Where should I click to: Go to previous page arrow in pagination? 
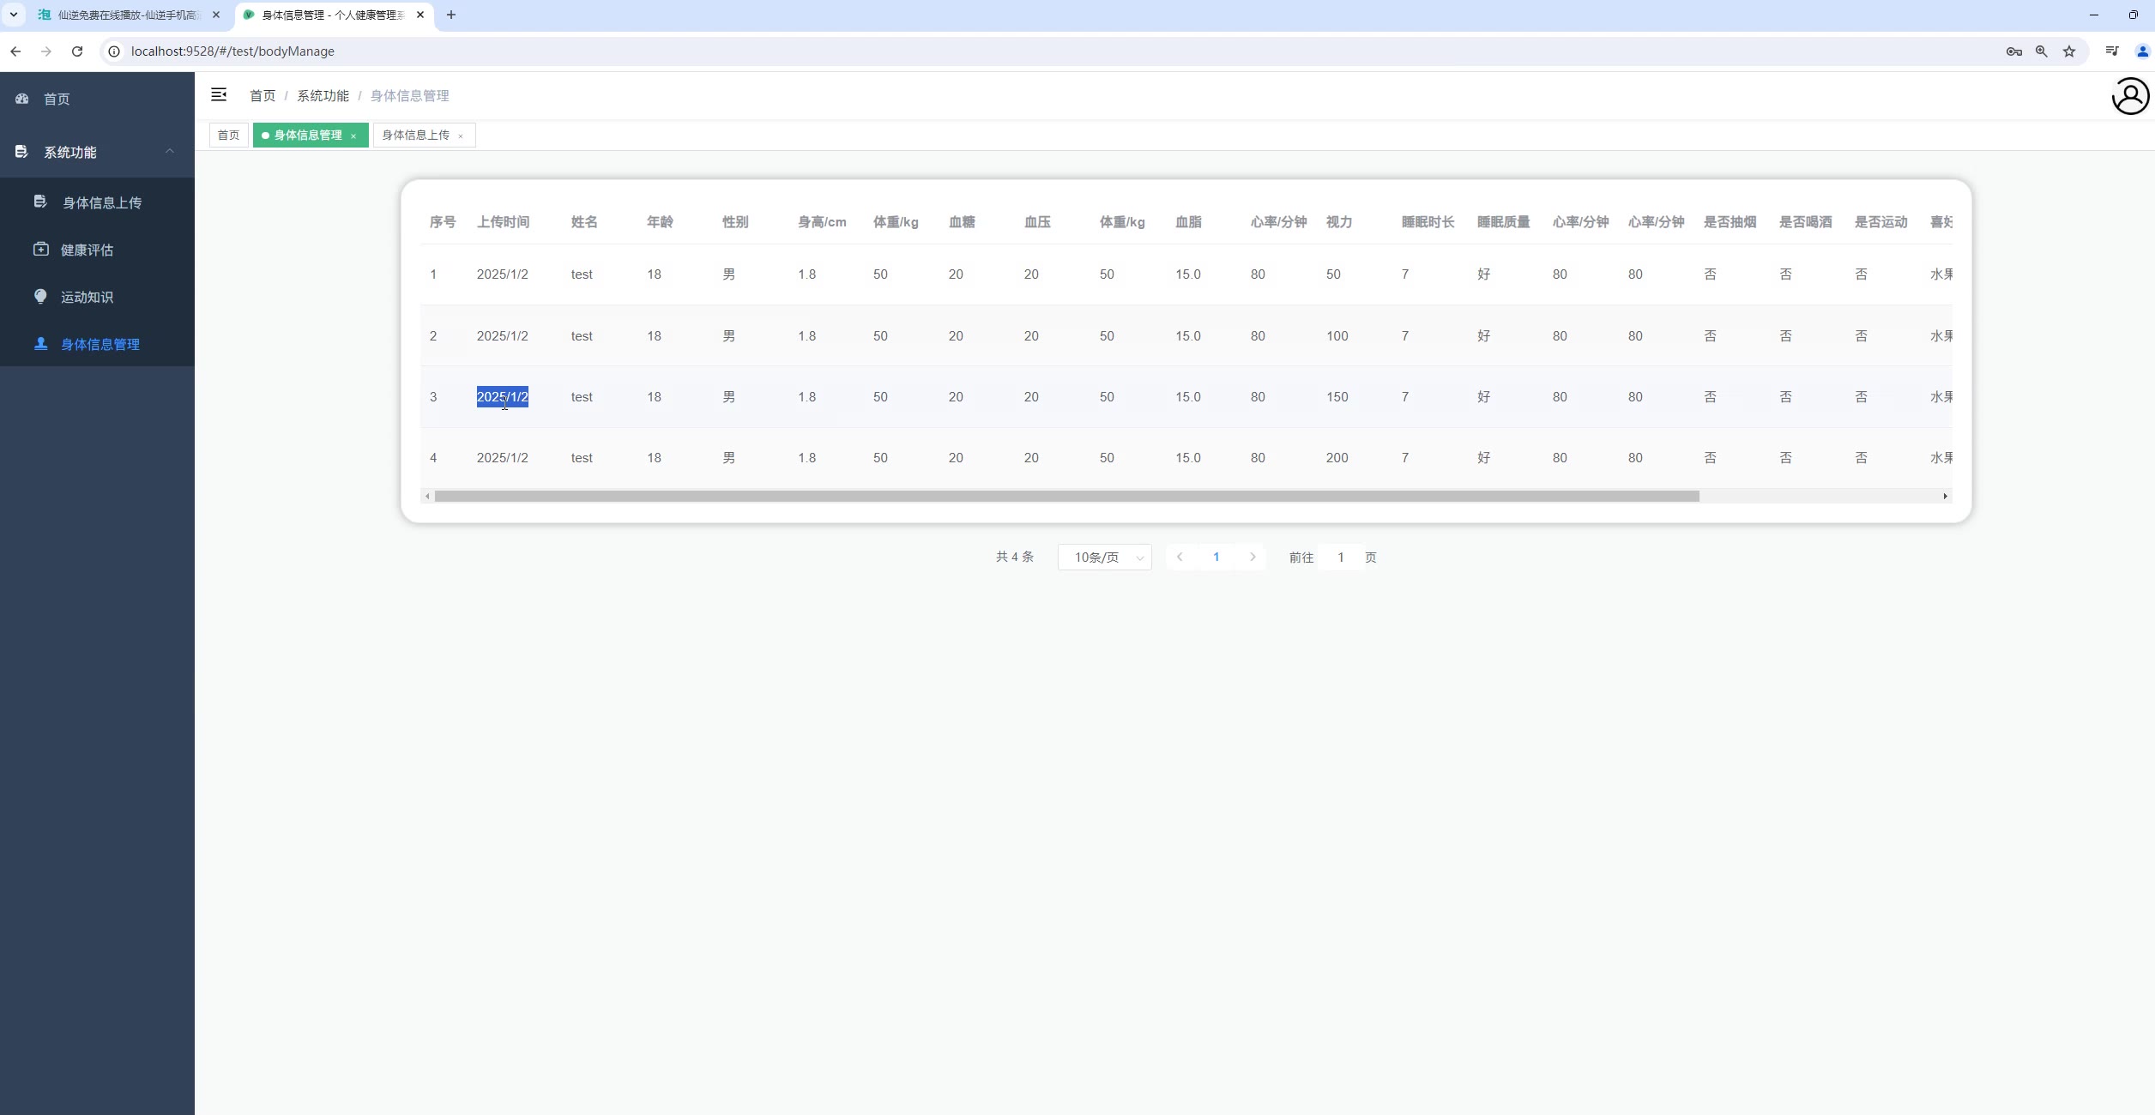1180,557
